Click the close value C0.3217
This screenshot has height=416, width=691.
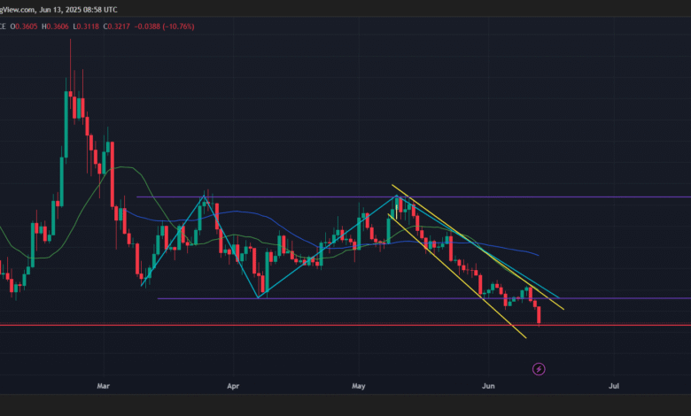point(116,27)
